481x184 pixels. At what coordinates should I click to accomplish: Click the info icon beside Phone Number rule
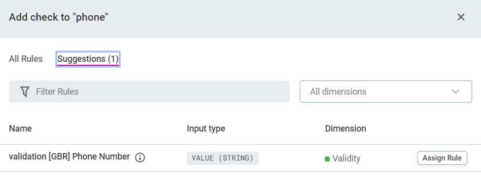point(140,158)
